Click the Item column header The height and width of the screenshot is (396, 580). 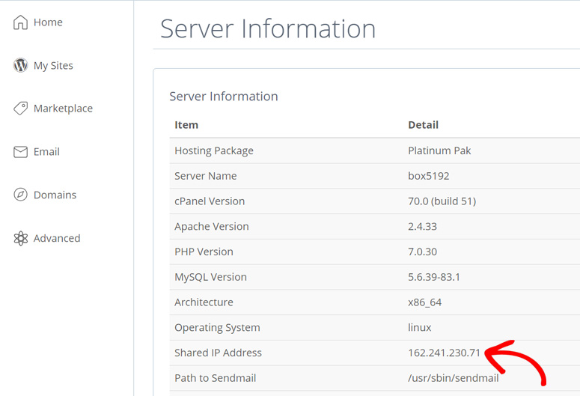pyautogui.click(x=186, y=125)
